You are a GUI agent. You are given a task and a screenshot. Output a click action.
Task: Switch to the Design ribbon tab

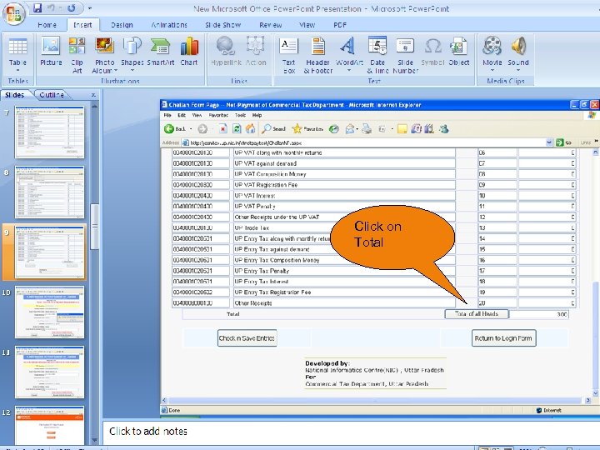(x=122, y=25)
